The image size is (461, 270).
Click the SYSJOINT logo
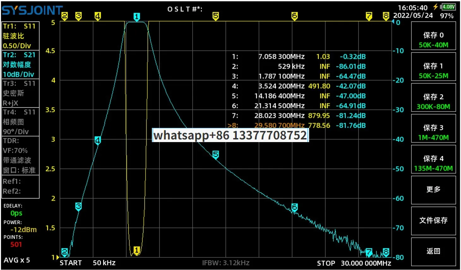click(x=33, y=11)
